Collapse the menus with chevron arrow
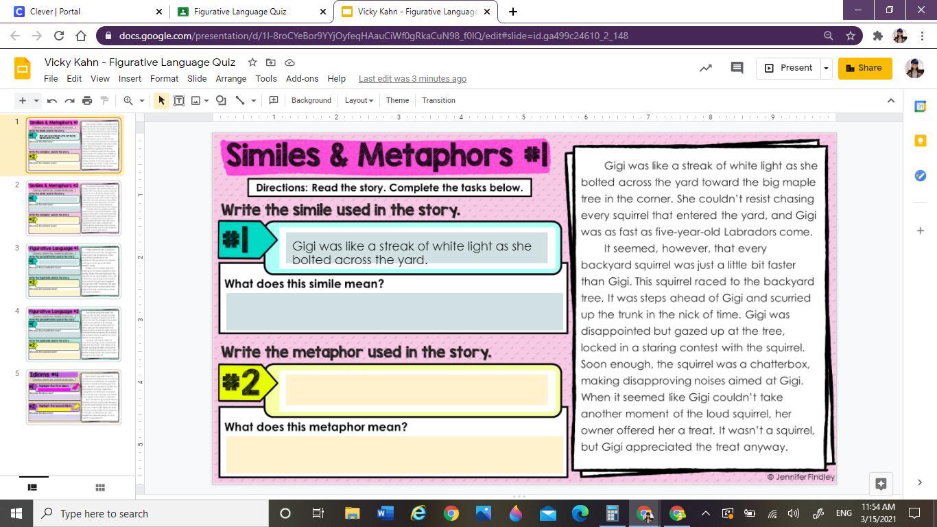The image size is (937, 527). click(891, 100)
